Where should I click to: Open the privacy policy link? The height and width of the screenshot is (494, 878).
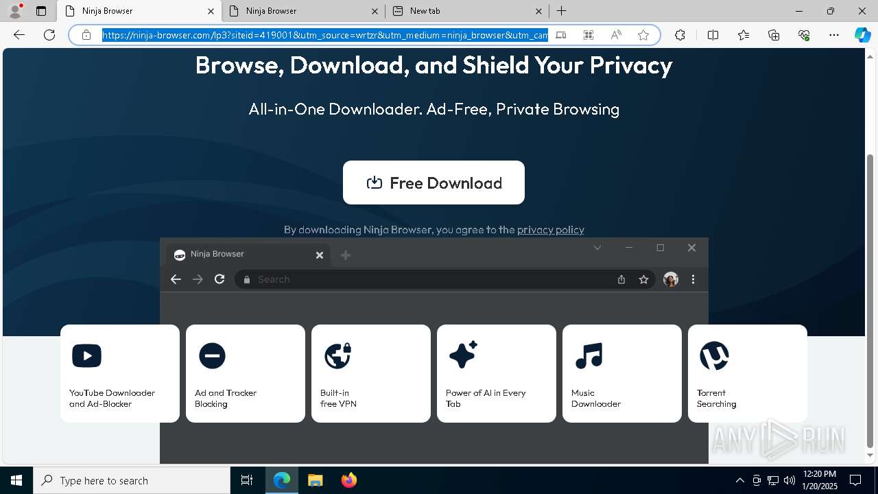(x=551, y=230)
